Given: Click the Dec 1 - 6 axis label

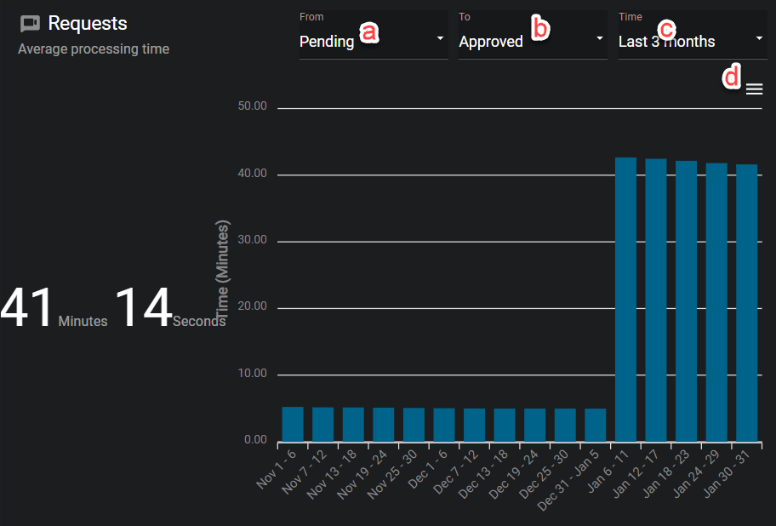Looking at the screenshot, I should (x=428, y=469).
